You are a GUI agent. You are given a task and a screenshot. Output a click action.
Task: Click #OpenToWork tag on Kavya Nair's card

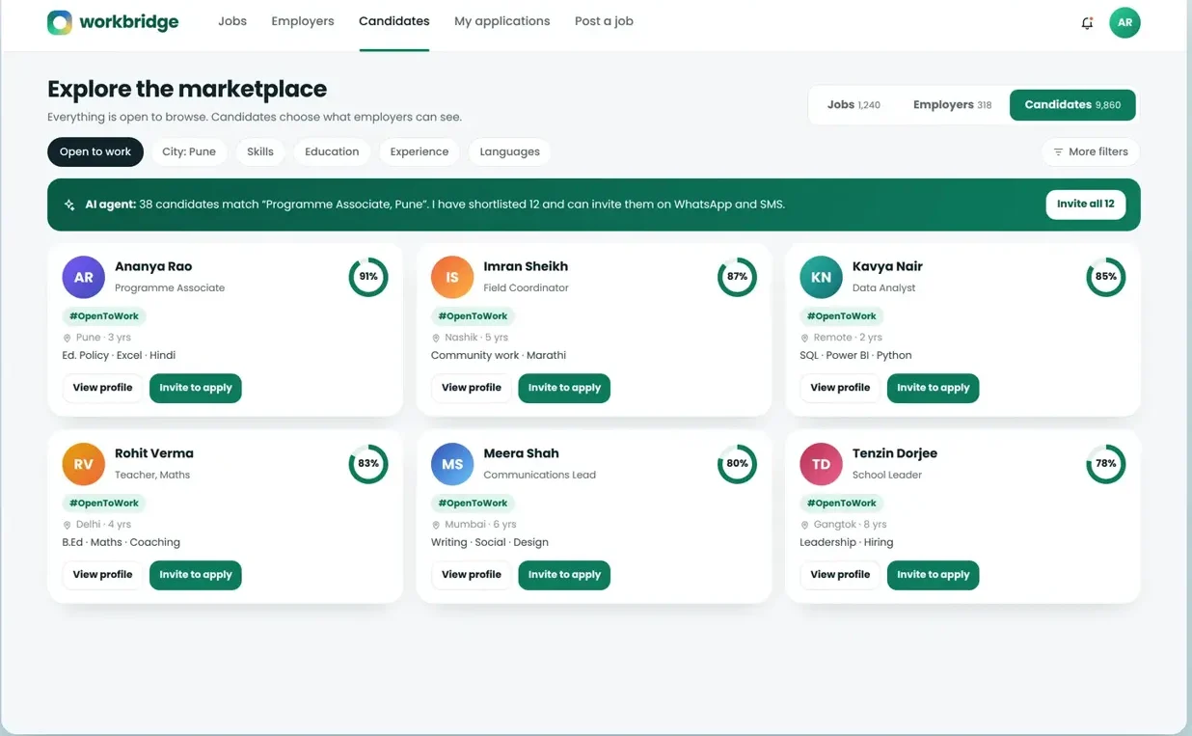tap(841, 316)
